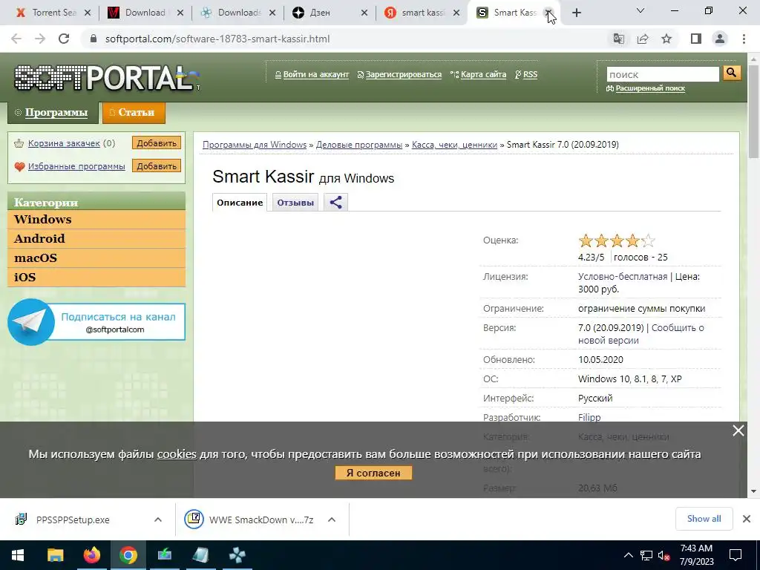Click the muted volume tray icon
The width and height of the screenshot is (760, 570).
[664, 555]
